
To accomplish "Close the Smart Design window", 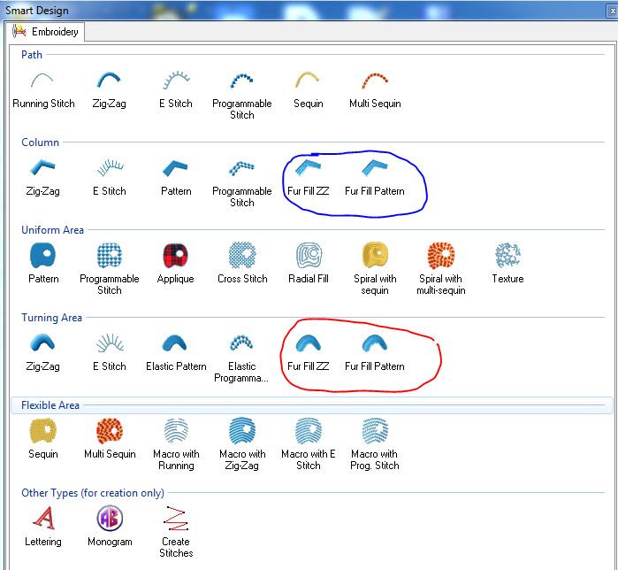I will click(612, 11).
